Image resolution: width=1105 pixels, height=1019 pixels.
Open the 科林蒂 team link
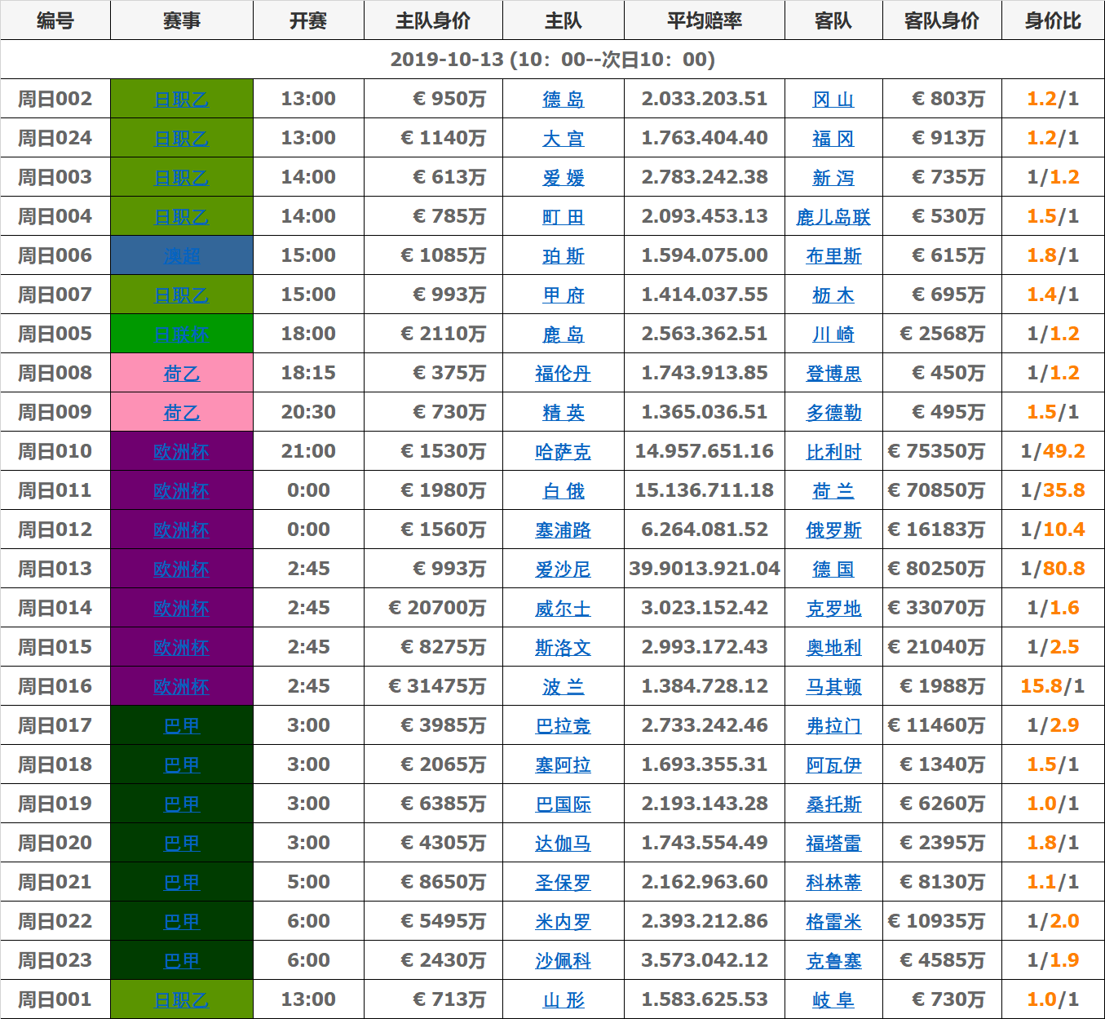pyautogui.click(x=833, y=883)
